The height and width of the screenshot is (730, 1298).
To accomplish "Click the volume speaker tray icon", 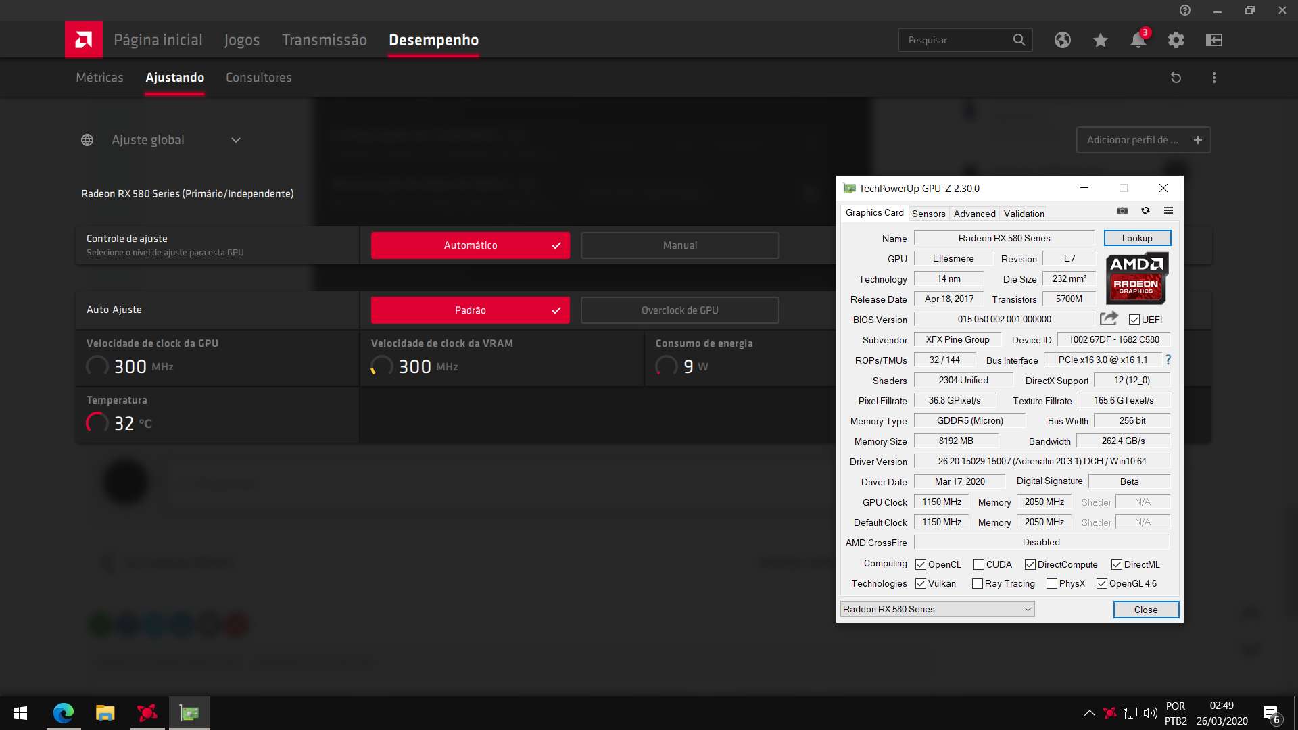I will pyautogui.click(x=1150, y=713).
